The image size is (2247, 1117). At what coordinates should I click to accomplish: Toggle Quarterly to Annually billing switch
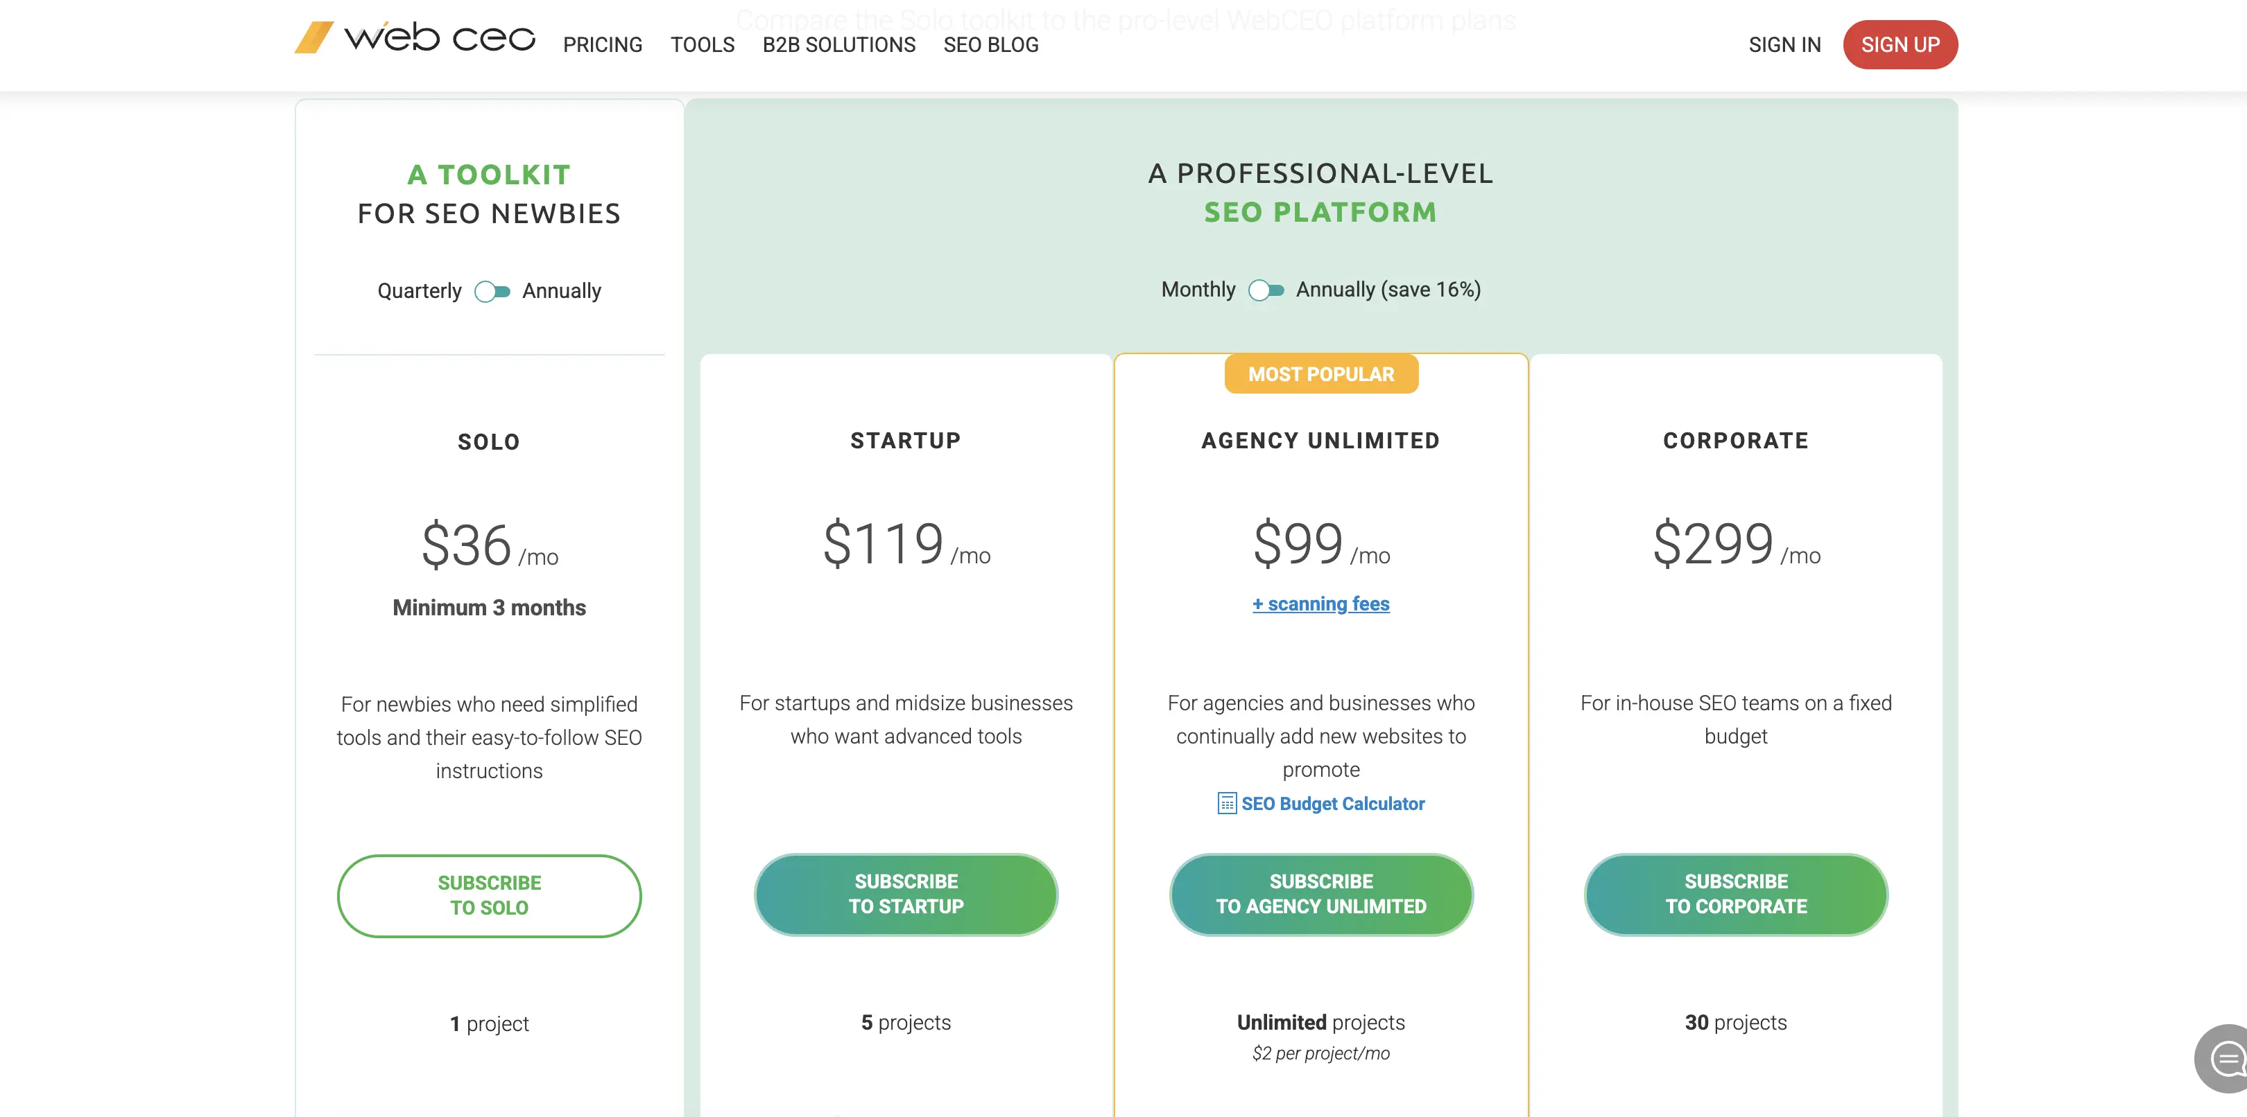[492, 291]
